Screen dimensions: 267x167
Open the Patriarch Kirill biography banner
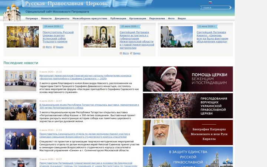[188, 132]
